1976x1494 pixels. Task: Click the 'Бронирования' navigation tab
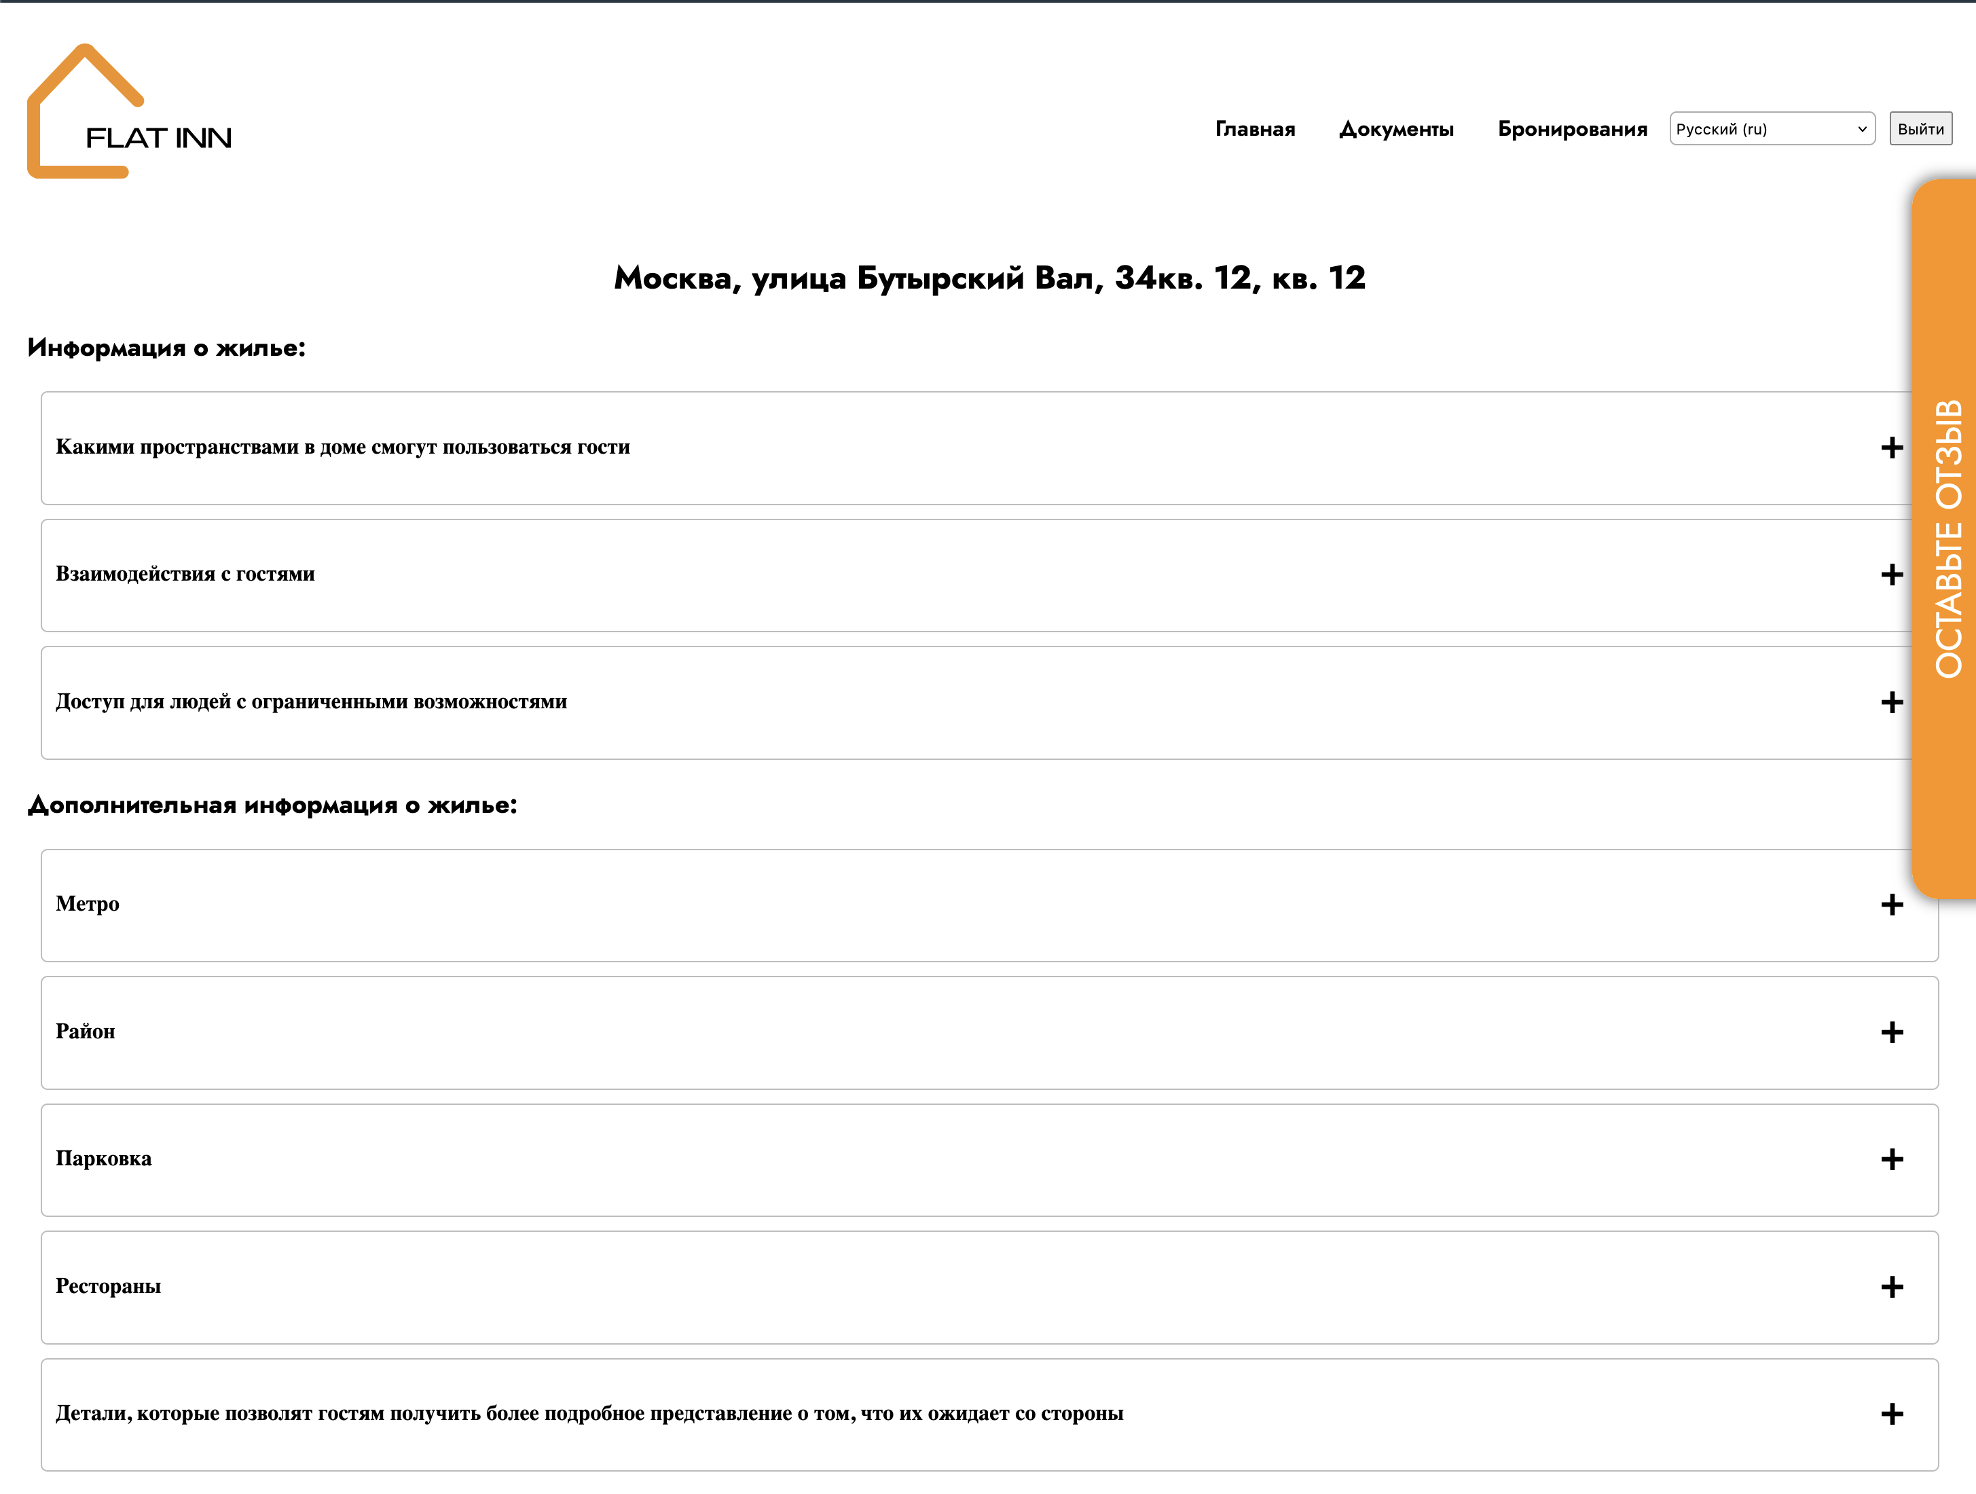pyautogui.click(x=1571, y=128)
